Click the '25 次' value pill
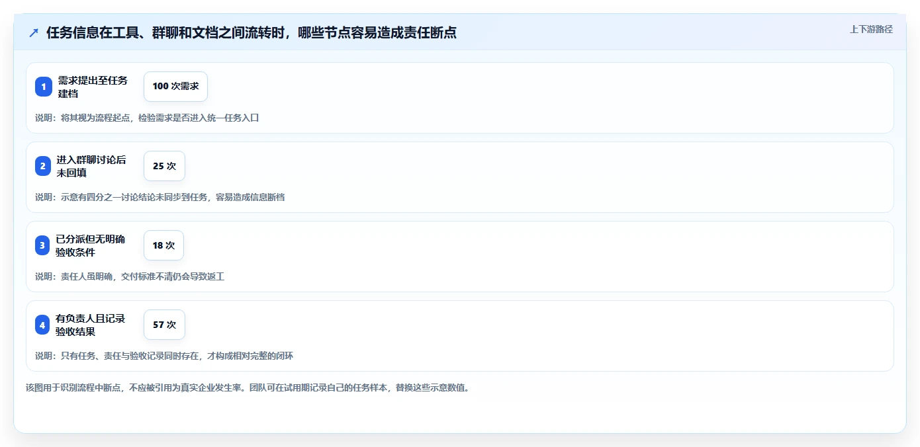The width and height of the screenshot is (920, 447). click(x=164, y=166)
